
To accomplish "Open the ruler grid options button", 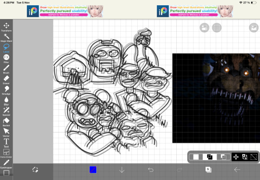I will coord(217,28).
